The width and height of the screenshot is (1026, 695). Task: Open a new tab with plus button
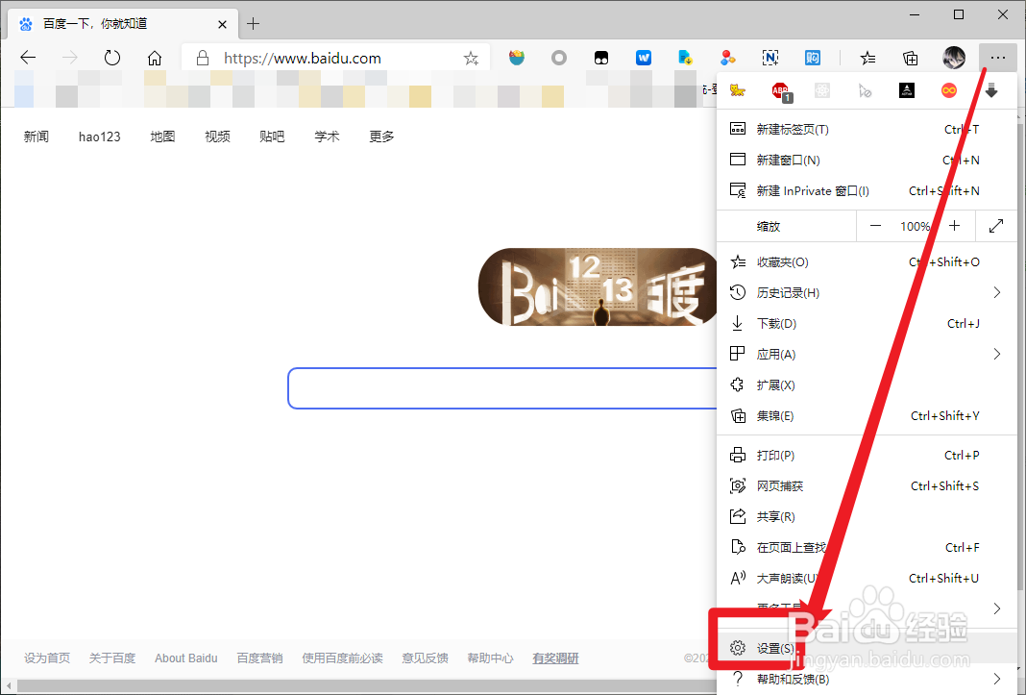[x=254, y=24]
